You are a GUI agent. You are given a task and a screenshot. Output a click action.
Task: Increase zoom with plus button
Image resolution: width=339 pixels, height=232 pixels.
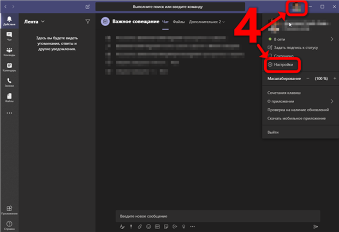click(335, 78)
